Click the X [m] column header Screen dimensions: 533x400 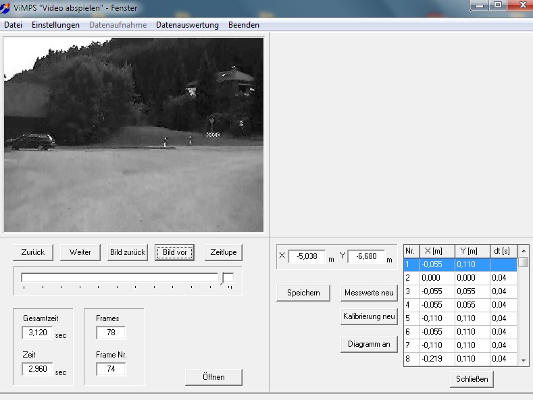coord(438,252)
